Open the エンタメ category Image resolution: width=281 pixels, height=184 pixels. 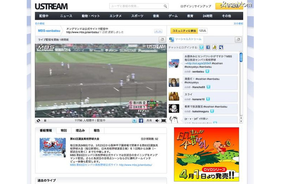(116, 16)
